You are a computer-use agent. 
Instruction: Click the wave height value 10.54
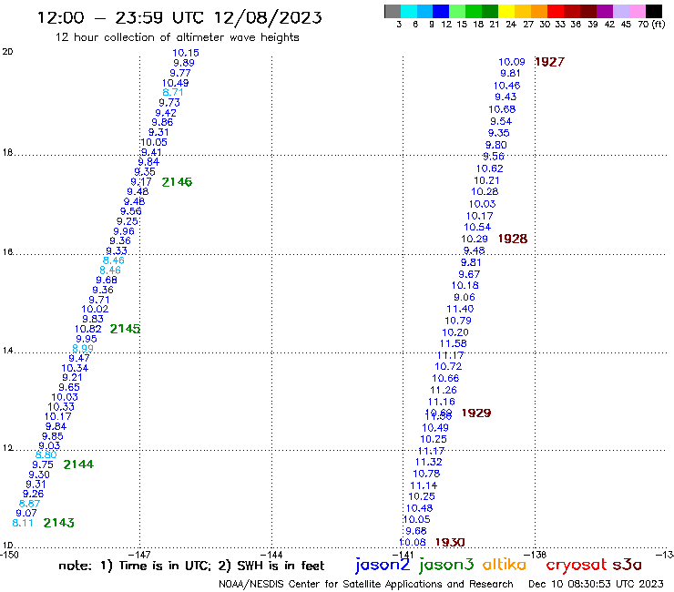[x=477, y=227]
